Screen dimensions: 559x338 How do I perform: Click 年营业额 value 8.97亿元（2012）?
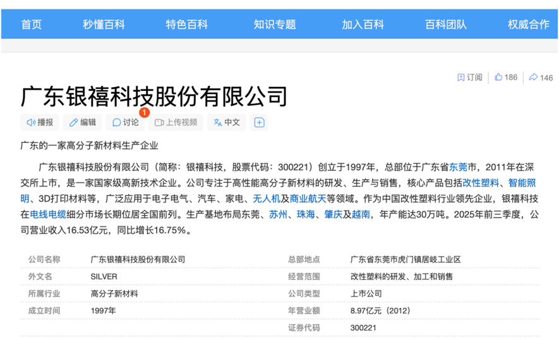(x=381, y=311)
